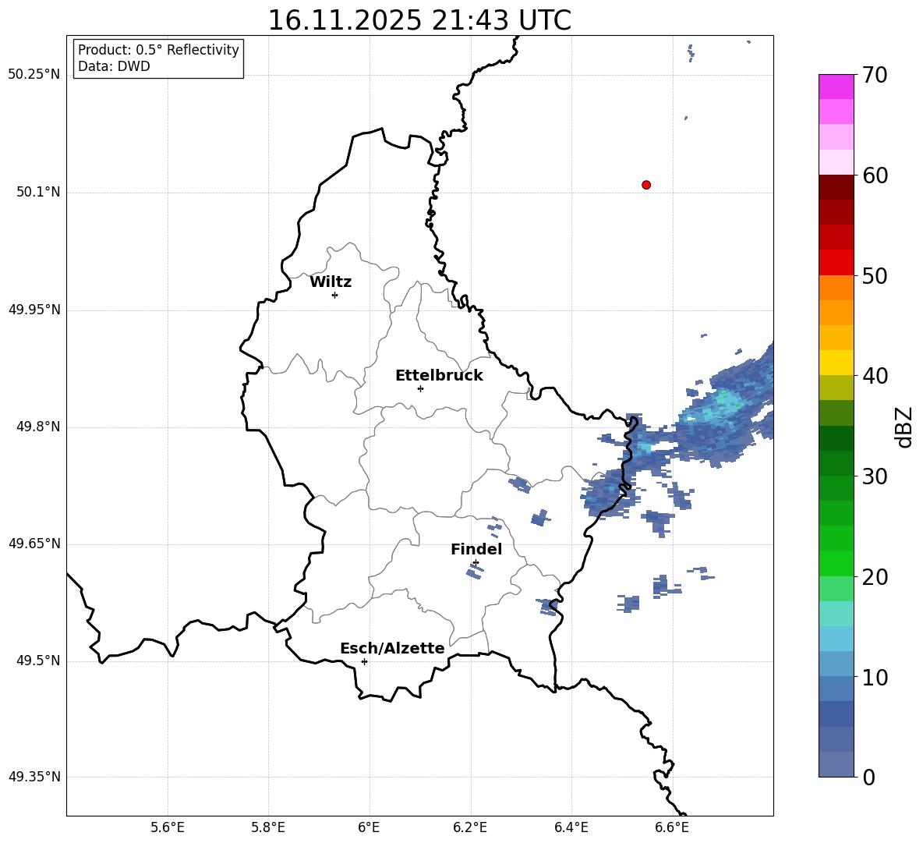Image resolution: width=923 pixels, height=843 pixels.
Task: Click the 49.95°N latitude label
Action: pyautogui.click(x=34, y=309)
